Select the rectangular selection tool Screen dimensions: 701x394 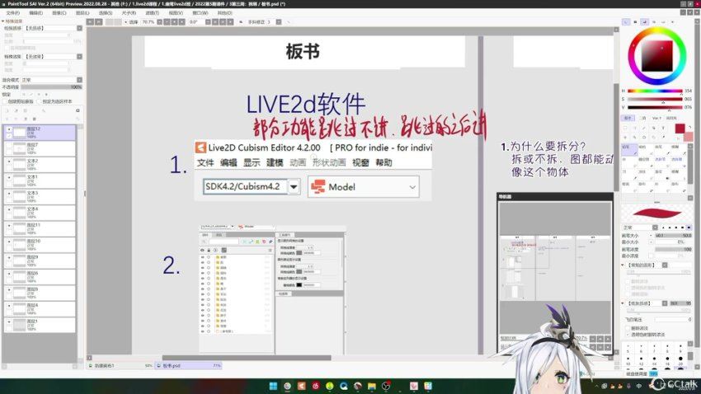625,129
